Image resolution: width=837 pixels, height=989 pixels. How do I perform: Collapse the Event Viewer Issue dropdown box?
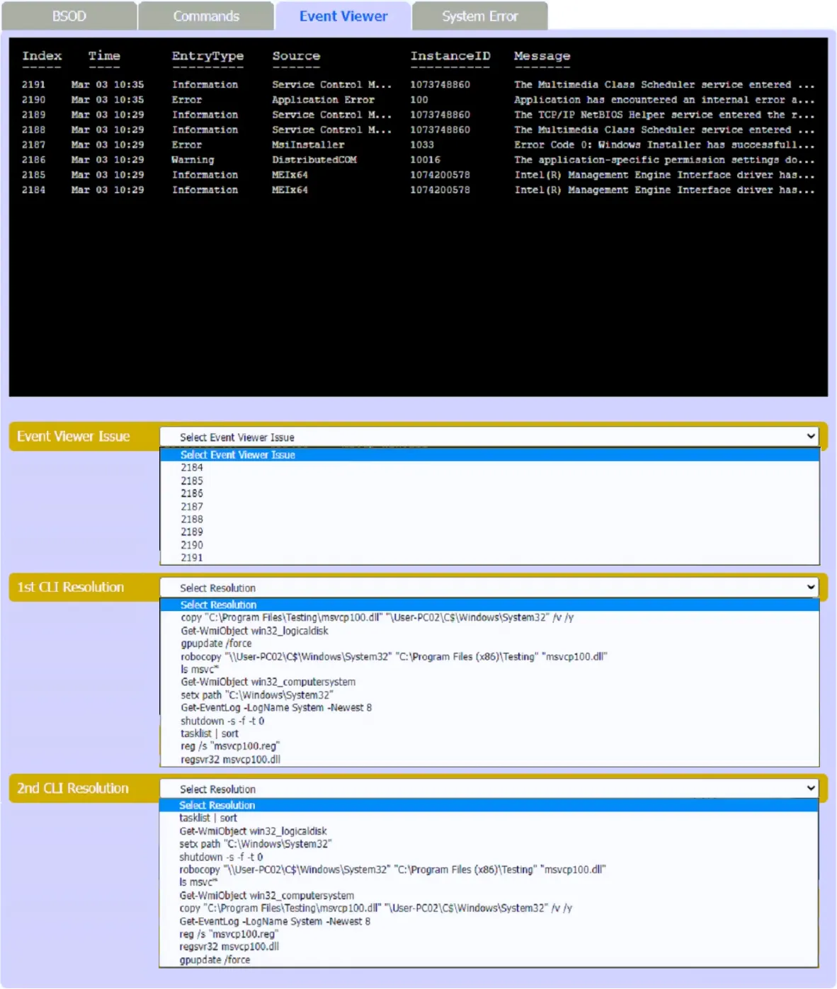[489, 437]
